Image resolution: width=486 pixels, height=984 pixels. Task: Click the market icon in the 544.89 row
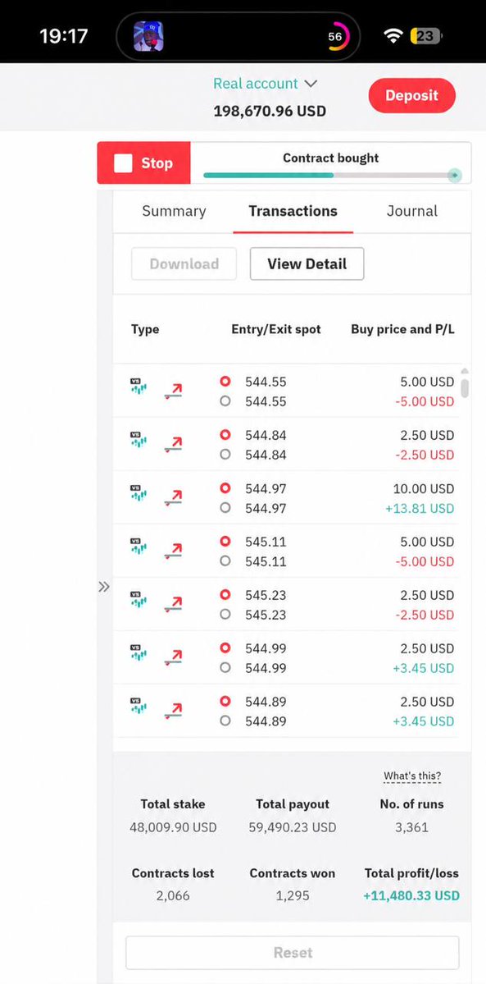click(x=139, y=705)
